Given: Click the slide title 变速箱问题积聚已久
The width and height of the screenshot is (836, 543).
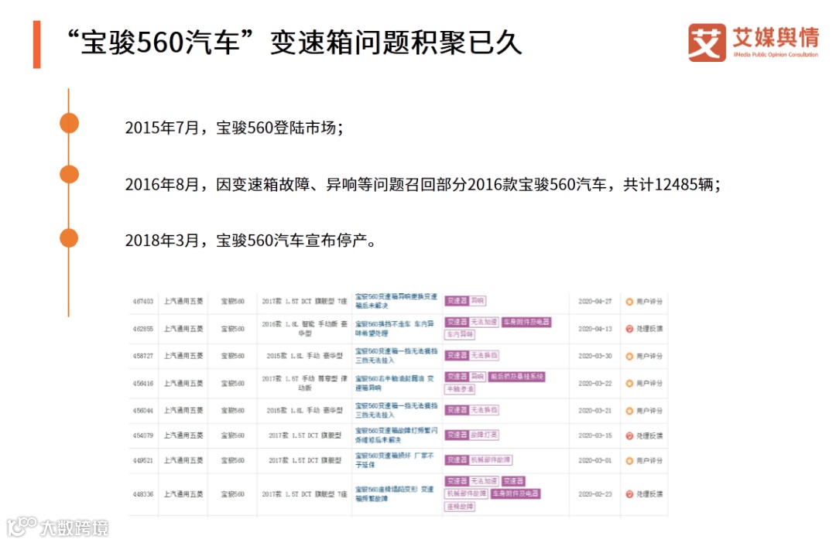Looking at the screenshot, I should [396, 43].
